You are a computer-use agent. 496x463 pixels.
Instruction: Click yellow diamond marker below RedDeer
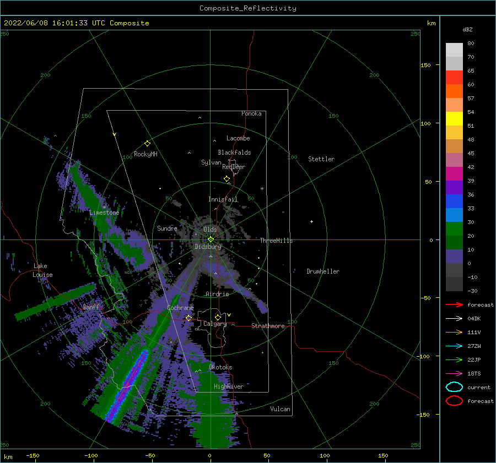pyautogui.click(x=227, y=179)
